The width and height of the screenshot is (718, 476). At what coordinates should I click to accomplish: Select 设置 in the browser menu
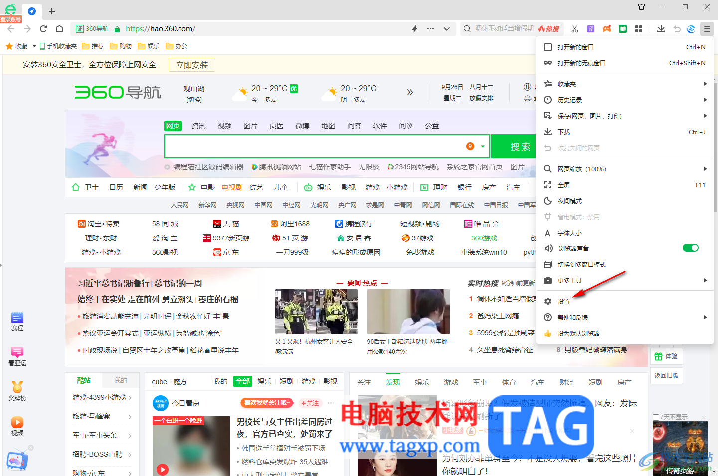click(625, 301)
